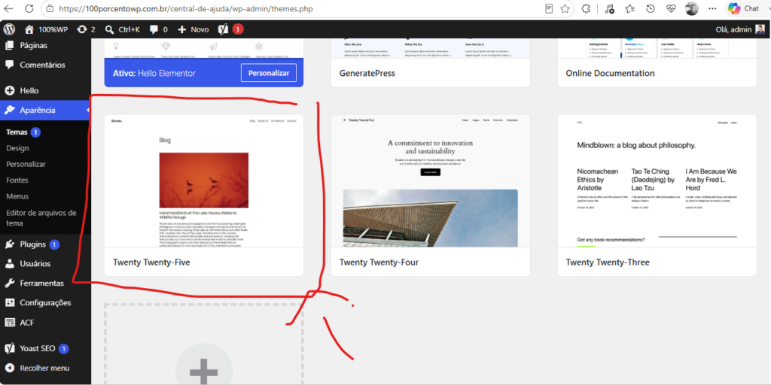771x385 pixels.
Task: Open browser extensions puzzle icon
Action: click(x=586, y=8)
